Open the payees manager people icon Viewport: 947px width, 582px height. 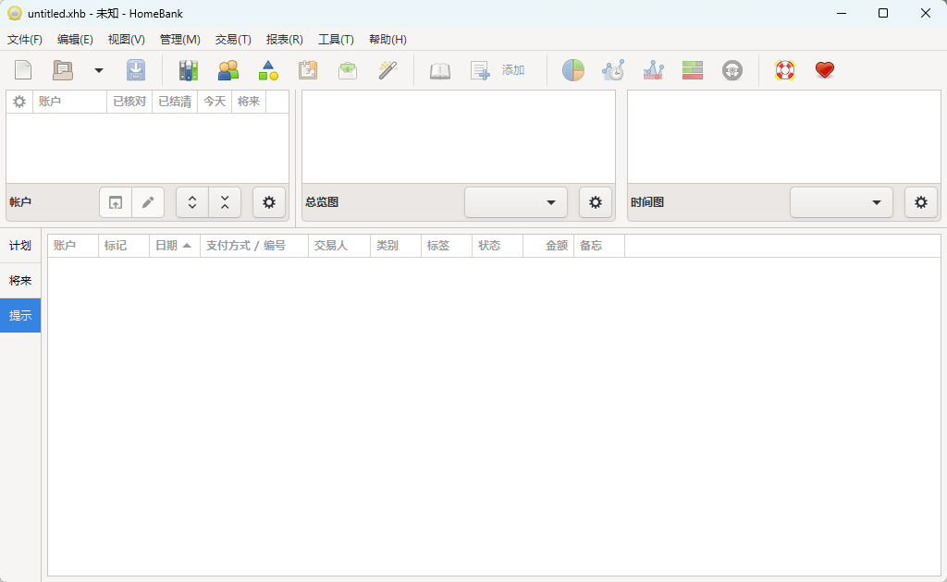pos(228,70)
